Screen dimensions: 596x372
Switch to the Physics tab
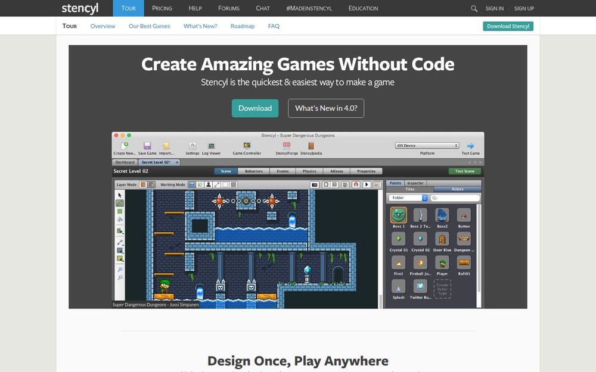[309, 171]
